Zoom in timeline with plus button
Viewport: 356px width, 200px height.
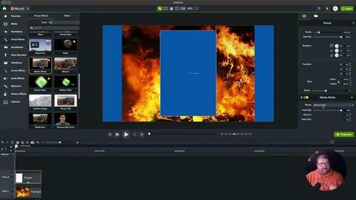point(77,142)
